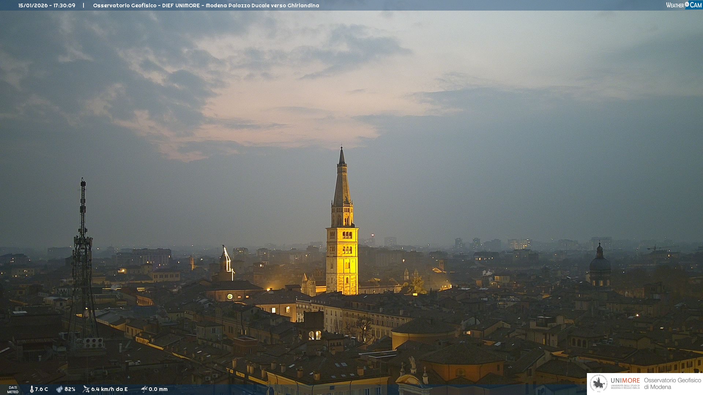This screenshot has width=703, height=395.
Task: Click the church dome on right skyline
Action: pyautogui.click(x=600, y=264)
